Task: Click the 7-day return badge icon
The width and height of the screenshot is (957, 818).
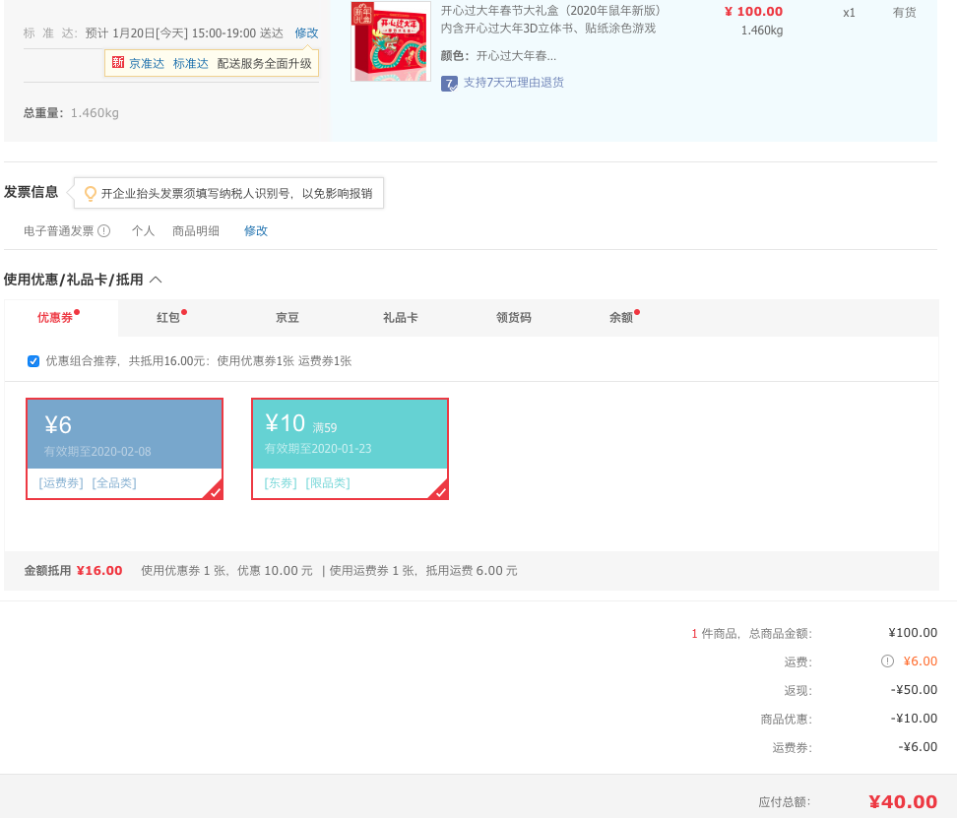Action: click(x=449, y=84)
